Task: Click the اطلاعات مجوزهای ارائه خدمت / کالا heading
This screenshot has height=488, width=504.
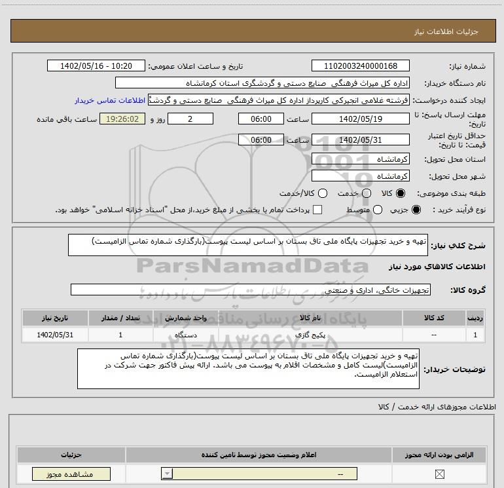Action: (x=437, y=407)
